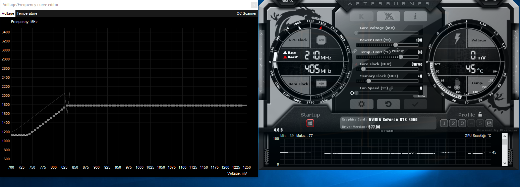Click the 45 °C temperature readout in gauge

pyautogui.click(x=474, y=69)
